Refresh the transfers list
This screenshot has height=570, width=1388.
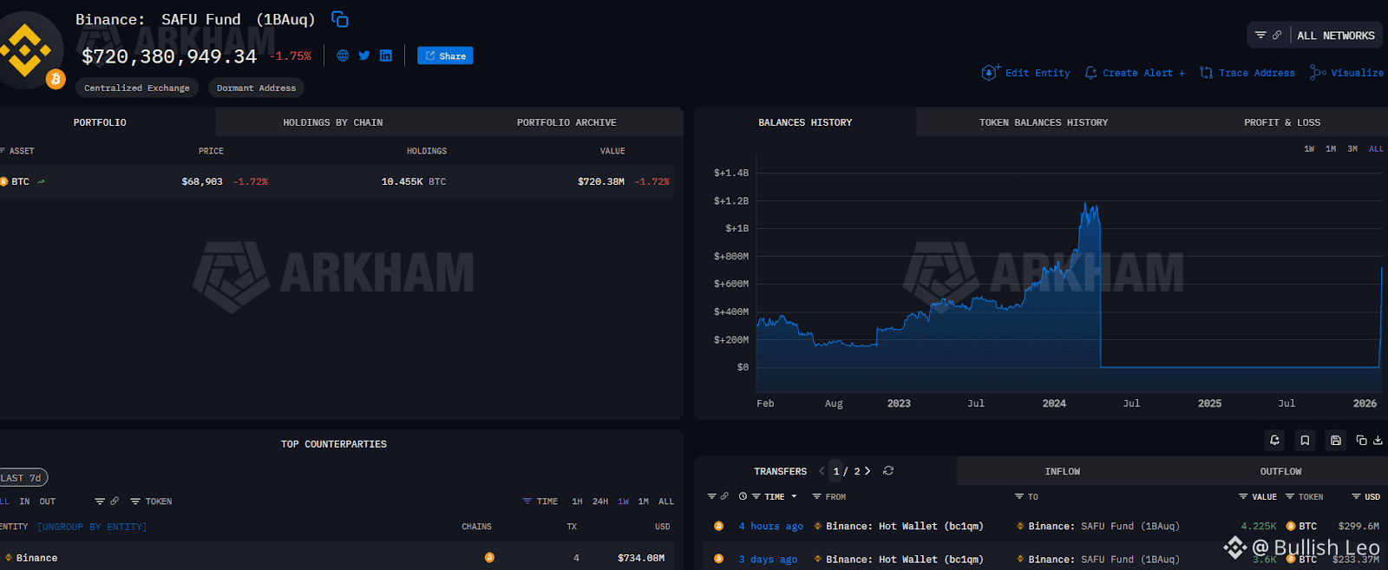coord(888,471)
